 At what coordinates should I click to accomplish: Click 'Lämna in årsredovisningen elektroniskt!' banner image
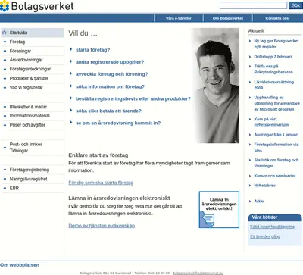(219, 210)
